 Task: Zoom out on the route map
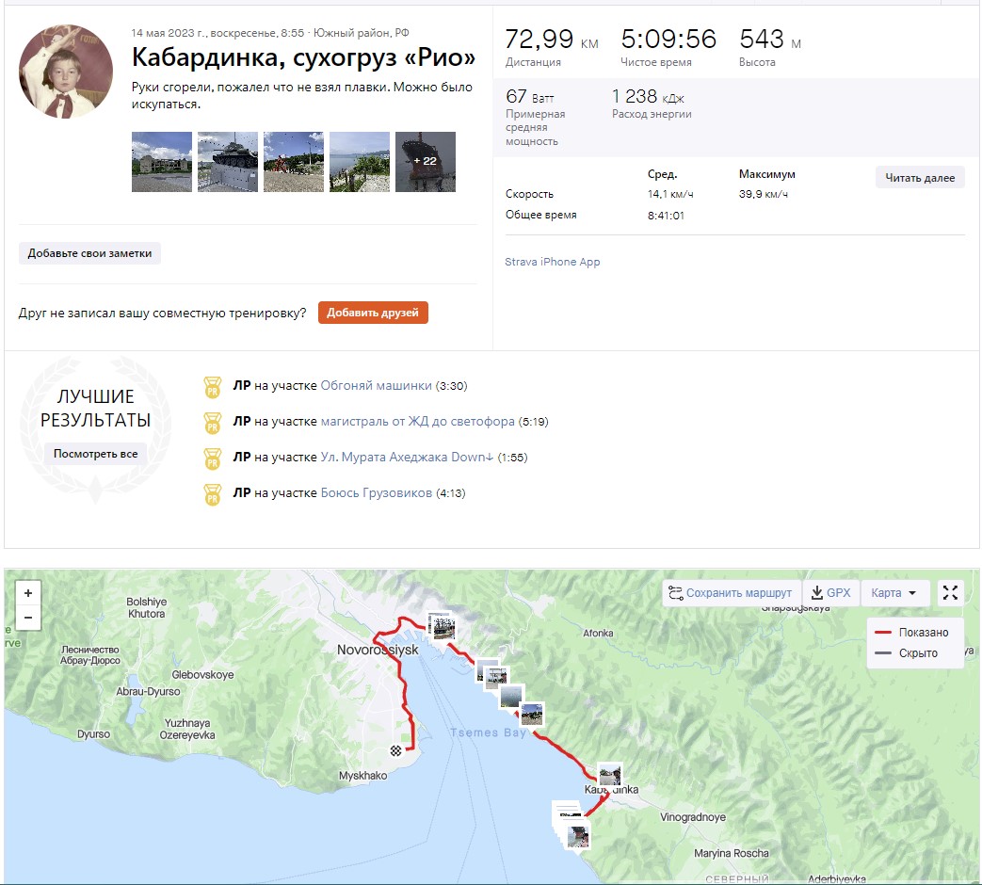(x=28, y=618)
